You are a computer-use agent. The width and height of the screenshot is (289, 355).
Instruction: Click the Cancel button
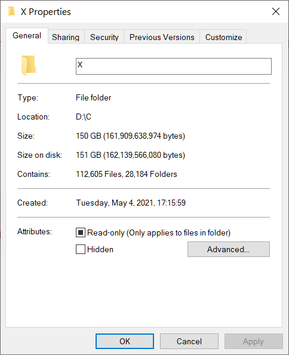coord(189,341)
